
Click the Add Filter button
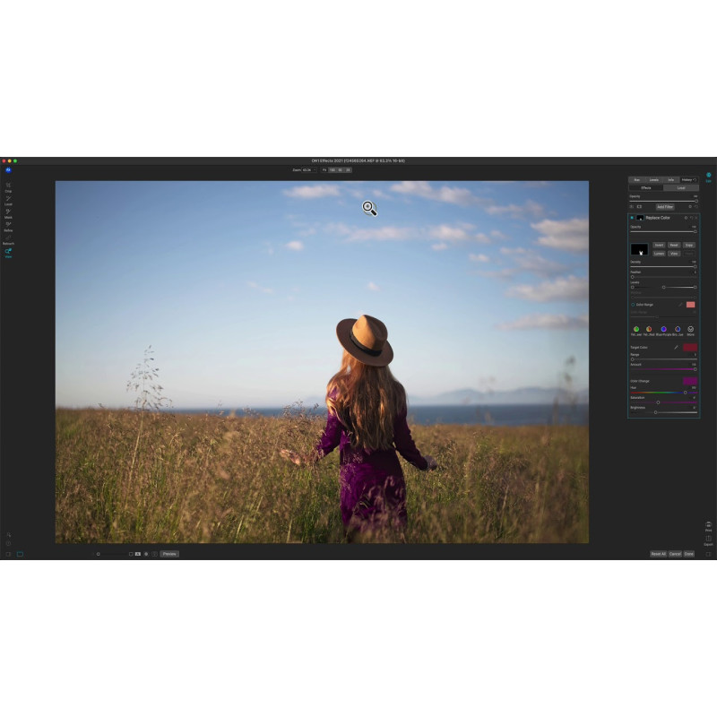tap(664, 206)
